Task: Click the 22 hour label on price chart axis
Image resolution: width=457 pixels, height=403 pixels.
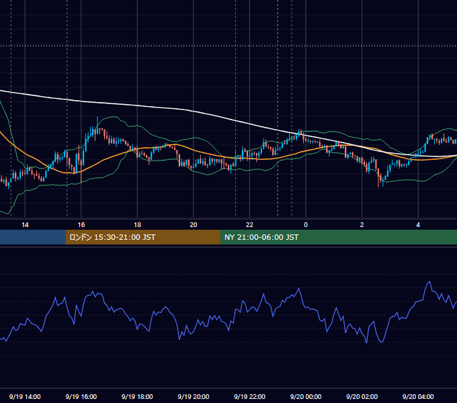Action: 249,225
